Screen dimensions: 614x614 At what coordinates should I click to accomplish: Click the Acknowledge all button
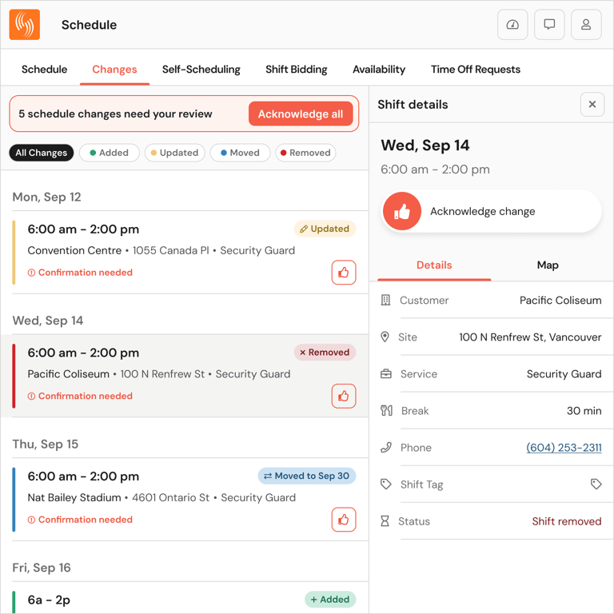click(301, 114)
